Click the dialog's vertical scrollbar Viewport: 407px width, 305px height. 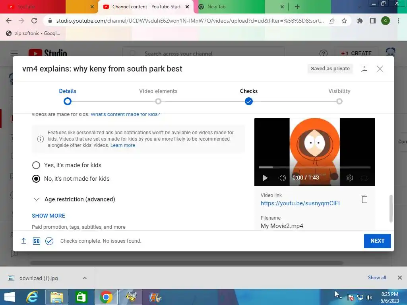coord(391,209)
